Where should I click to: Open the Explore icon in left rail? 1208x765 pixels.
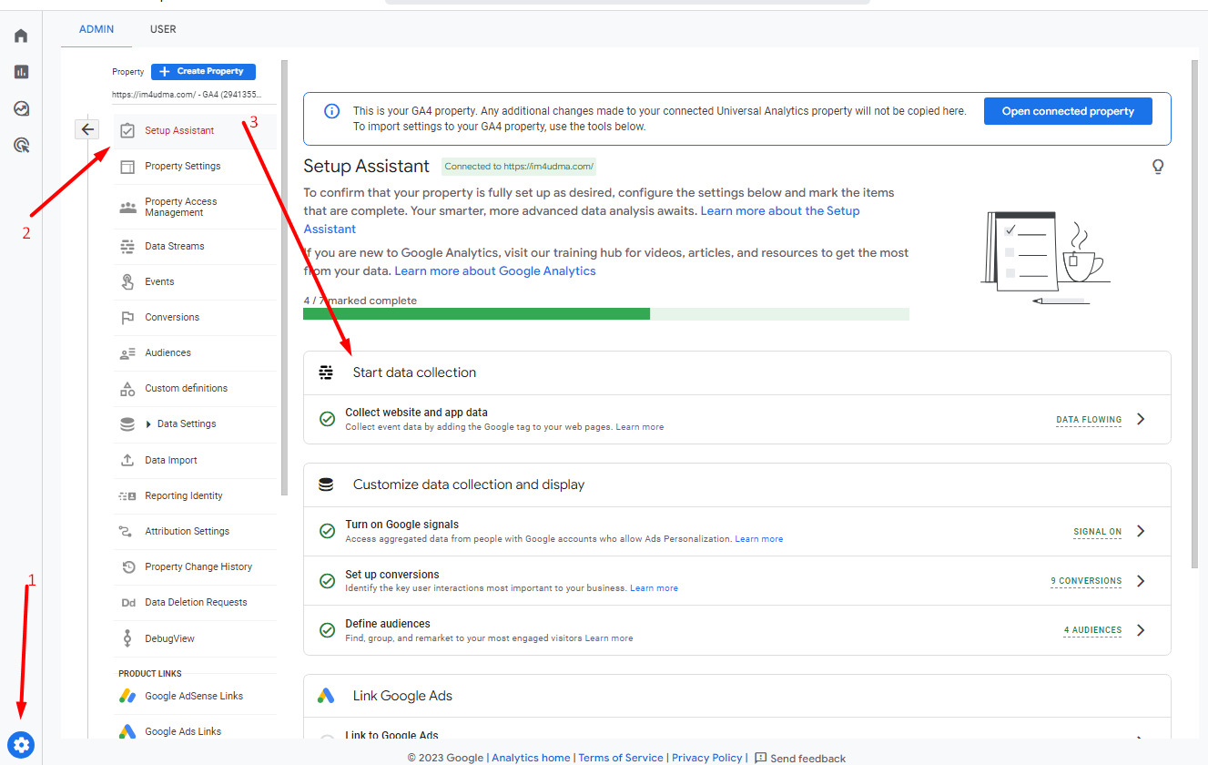tap(21, 108)
